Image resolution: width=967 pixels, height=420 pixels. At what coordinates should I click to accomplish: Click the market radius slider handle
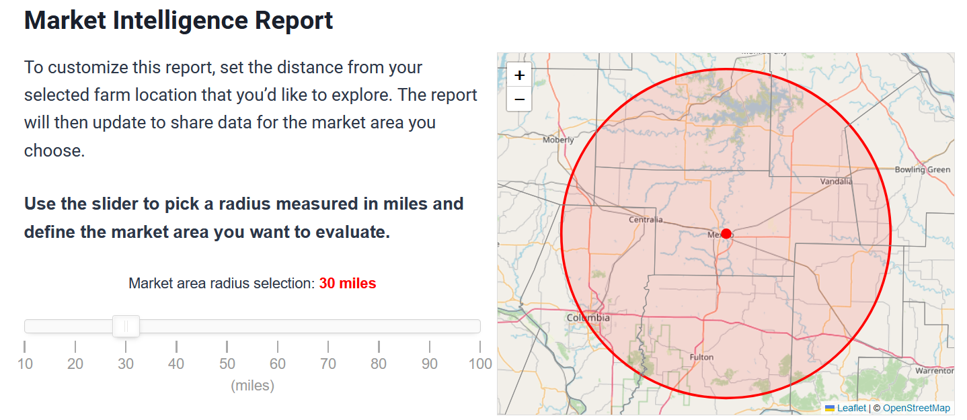126,327
